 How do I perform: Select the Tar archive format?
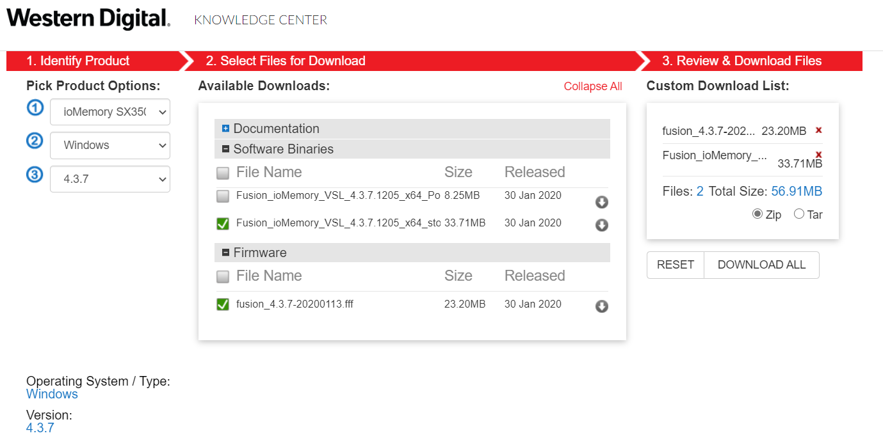tap(799, 214)
